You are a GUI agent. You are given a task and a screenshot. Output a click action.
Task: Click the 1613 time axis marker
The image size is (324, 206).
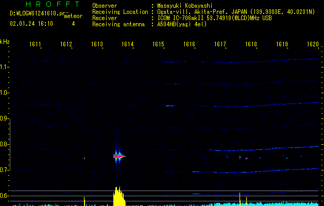97,44
